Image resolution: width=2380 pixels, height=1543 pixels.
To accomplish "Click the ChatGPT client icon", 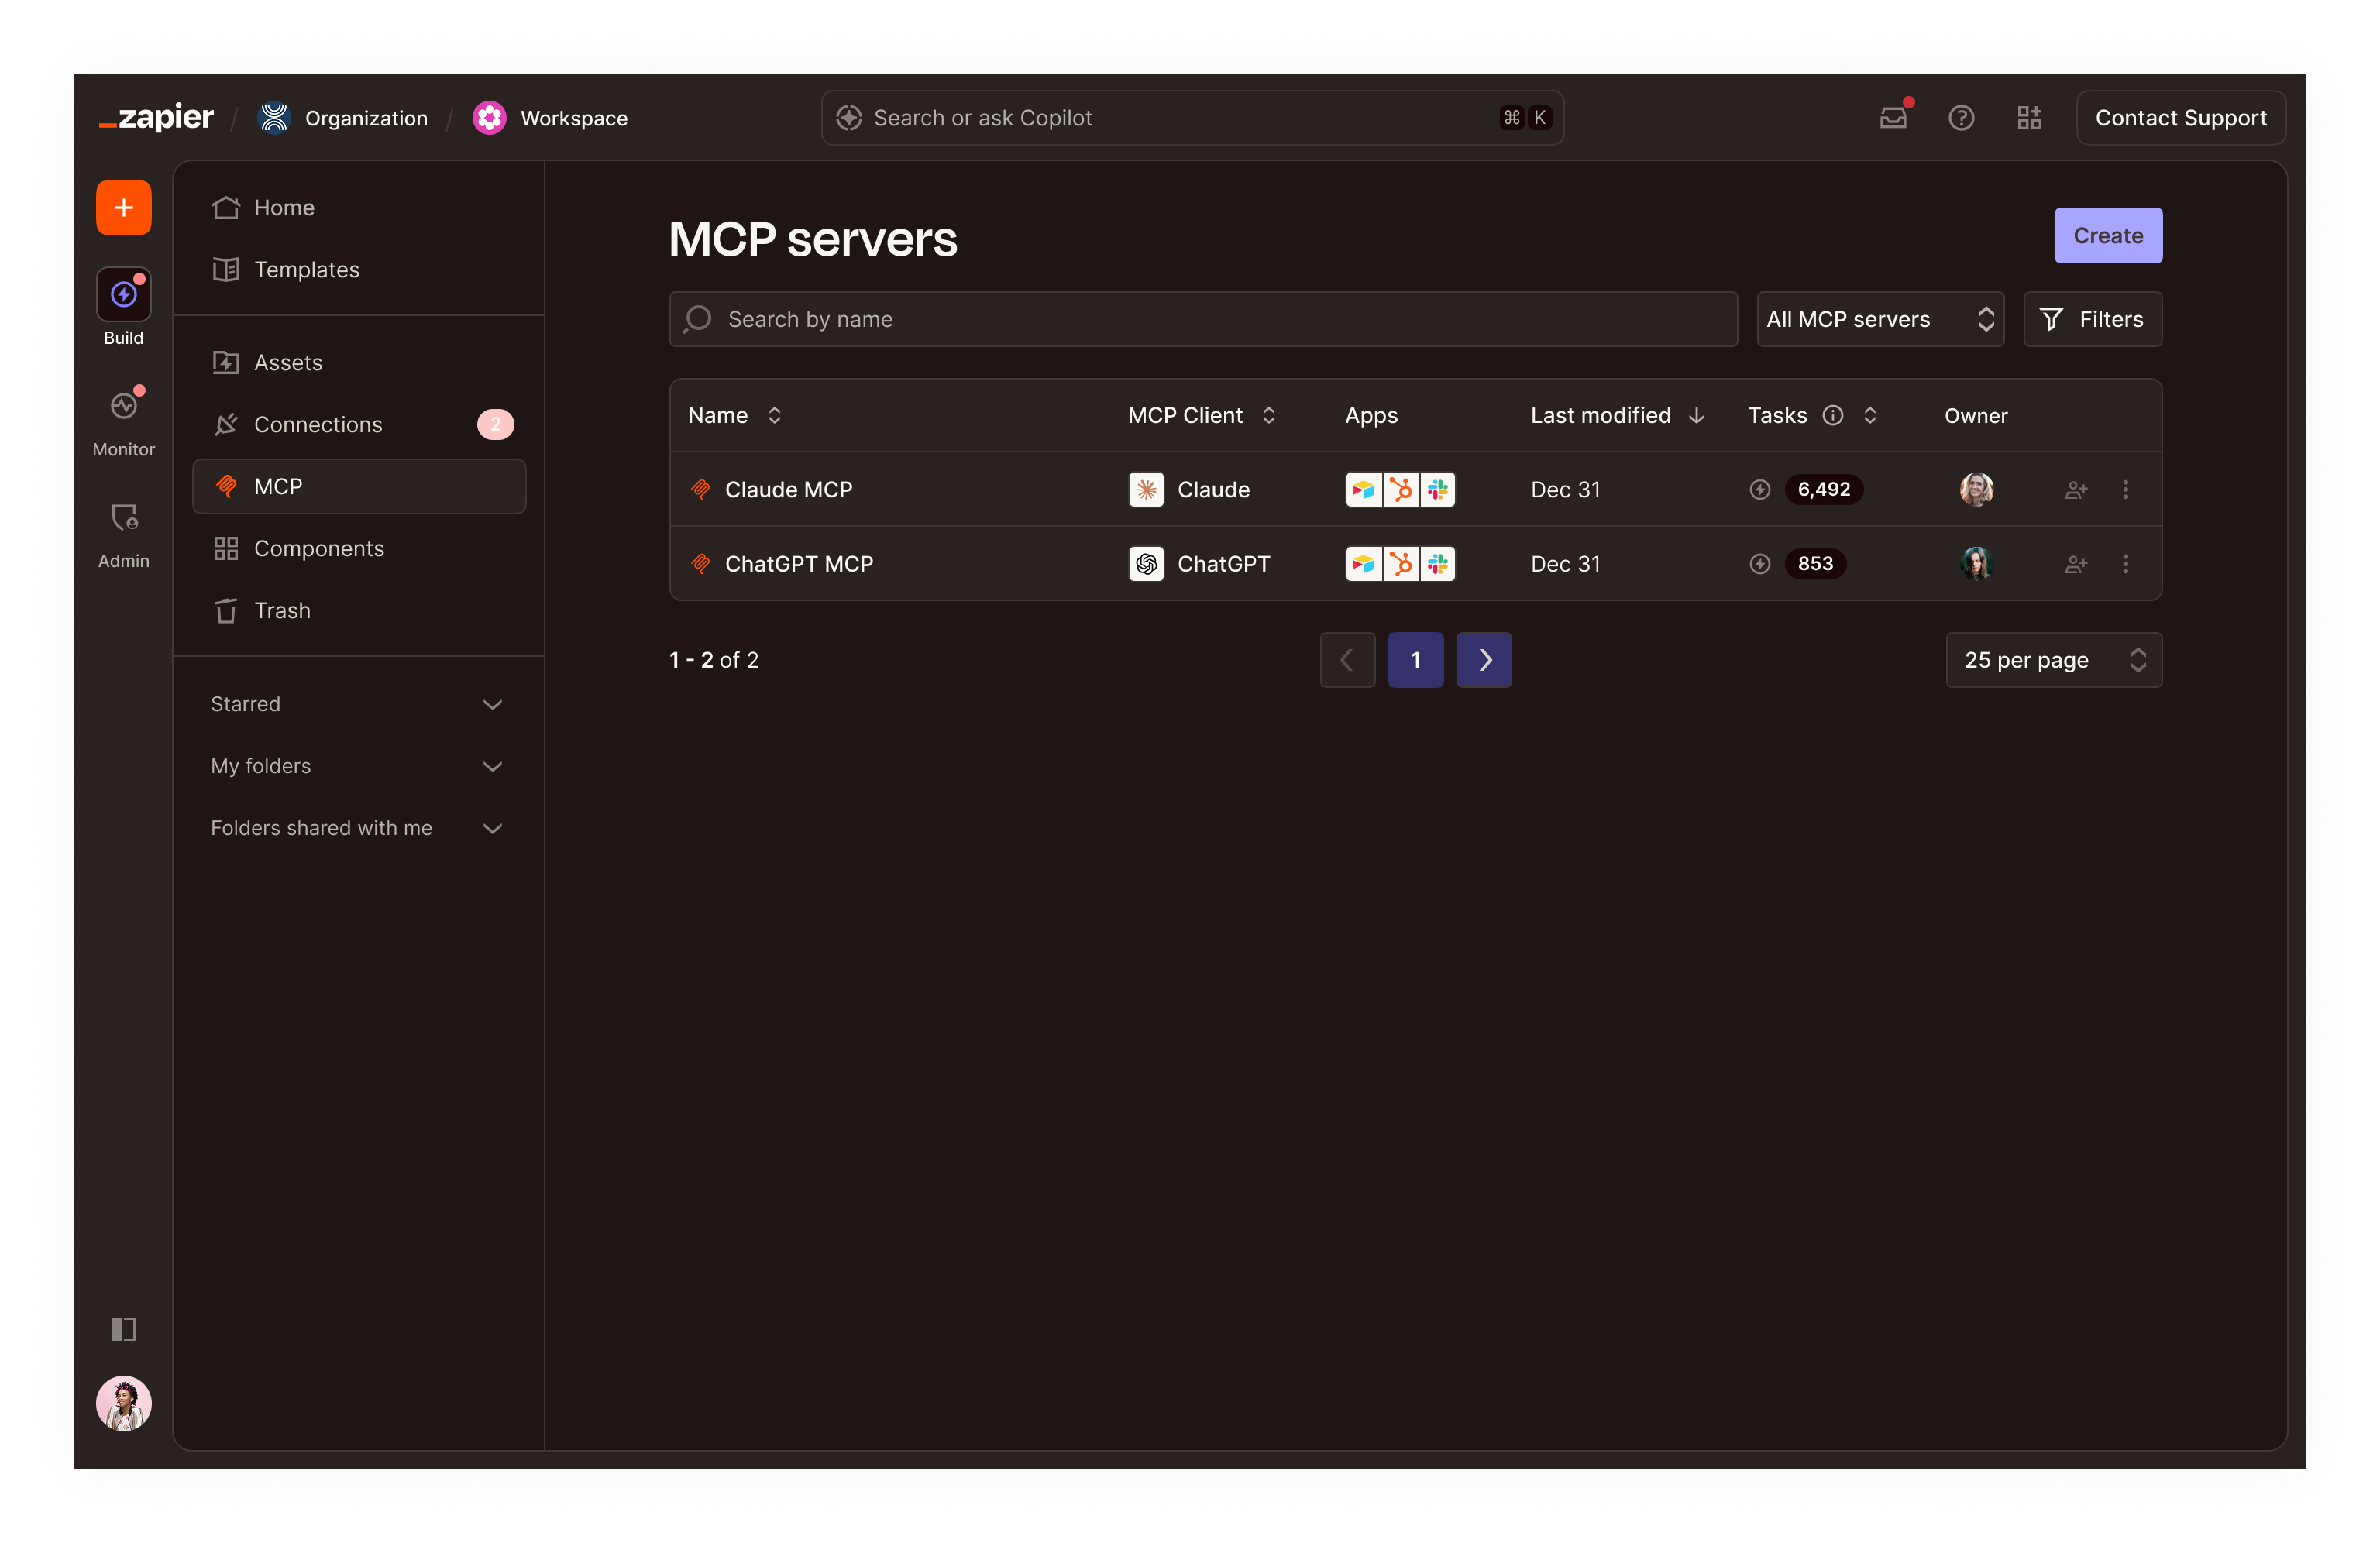I will (x=1146, y=563).
